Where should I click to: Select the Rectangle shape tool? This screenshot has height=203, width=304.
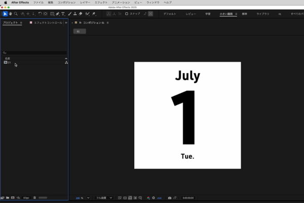[x=52, y=14]
